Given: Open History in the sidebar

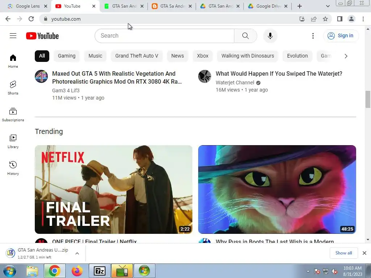Looking at the screenshot, I should point(13,168).
